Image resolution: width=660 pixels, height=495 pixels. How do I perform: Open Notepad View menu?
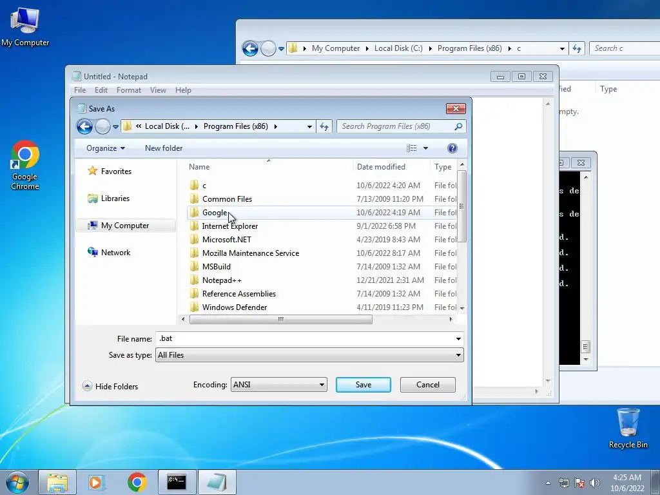pyautogui.click(x=159, y=90)
